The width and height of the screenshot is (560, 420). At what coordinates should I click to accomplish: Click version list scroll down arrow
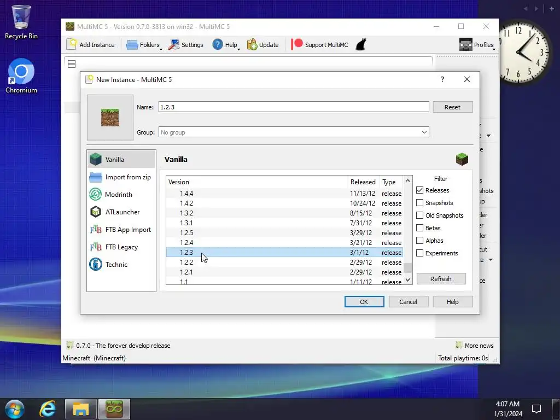(x=407, y=280)
